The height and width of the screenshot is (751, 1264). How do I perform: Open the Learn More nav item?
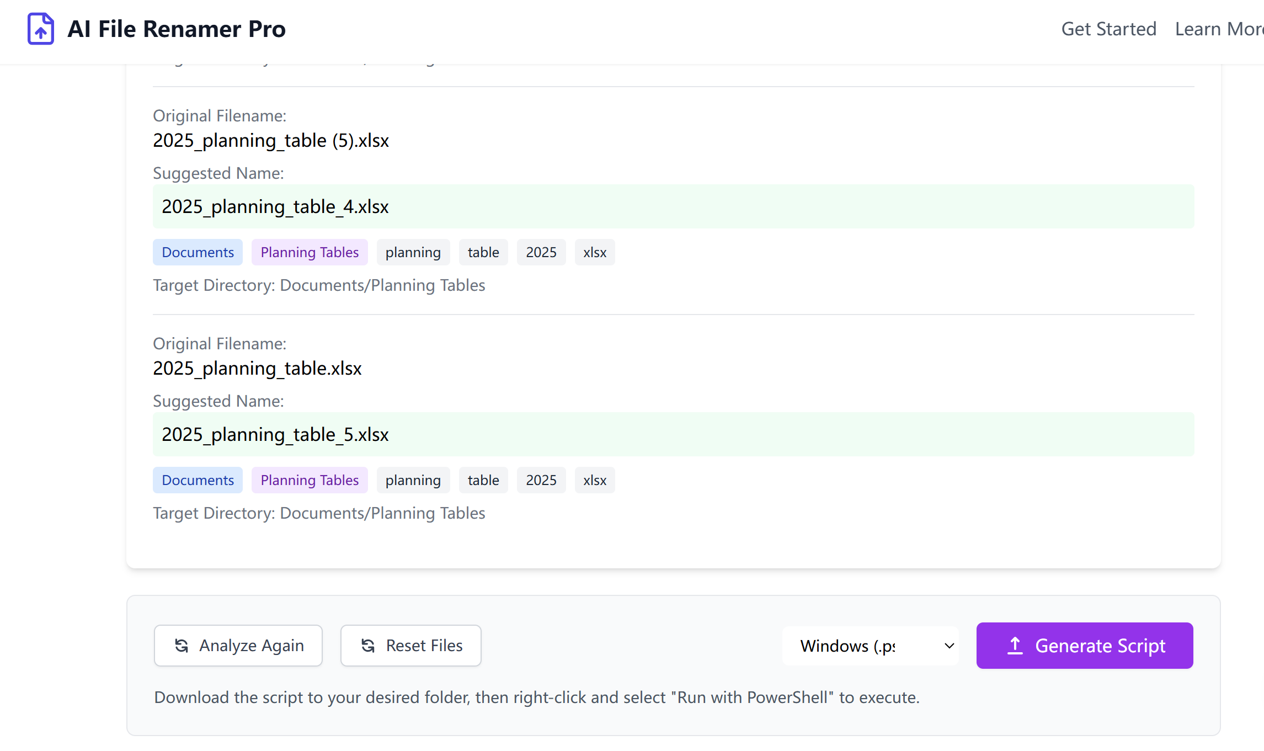tap(1219, 29)
